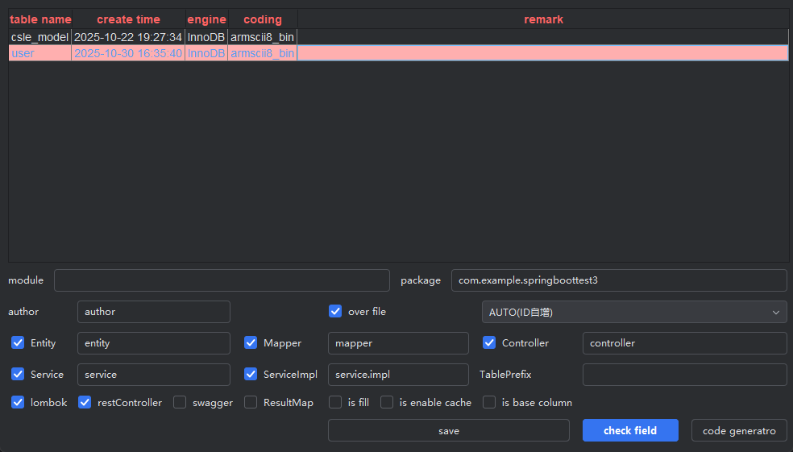The image size is (793, 452).
Task: Click the package text field
Action: pos(618,280)
